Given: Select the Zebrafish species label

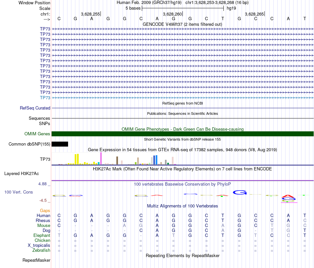Looking at the screenshot, I should point(41,250).
